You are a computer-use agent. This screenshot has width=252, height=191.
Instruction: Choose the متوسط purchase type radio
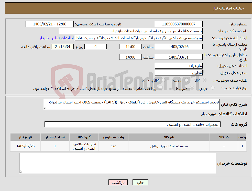click(192, 88)
